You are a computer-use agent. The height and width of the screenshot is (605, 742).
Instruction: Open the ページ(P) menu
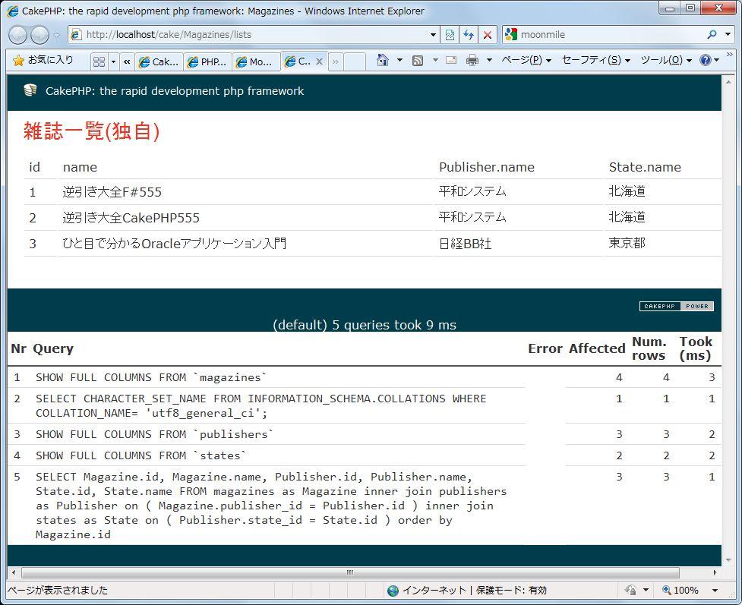526,61
